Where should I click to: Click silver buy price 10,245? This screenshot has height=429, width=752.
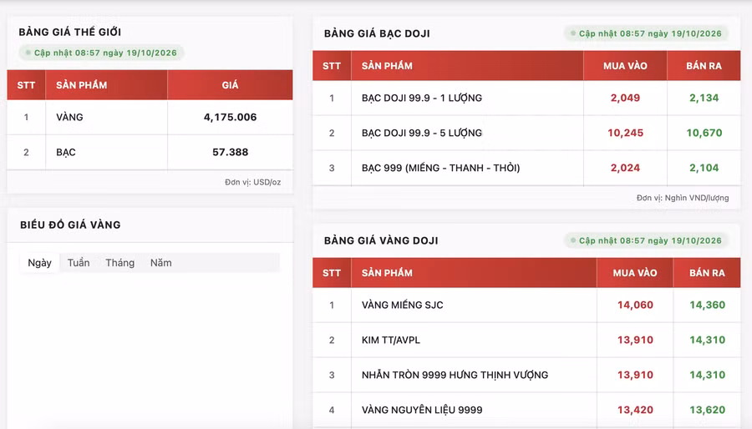point(625,133)
